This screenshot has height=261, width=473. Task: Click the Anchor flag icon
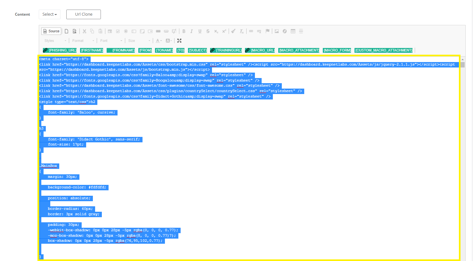[267, 31]
